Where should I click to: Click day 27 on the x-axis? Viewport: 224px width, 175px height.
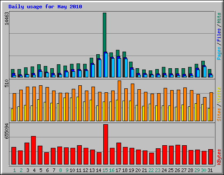pyautogui.click(x=184, y=170)
